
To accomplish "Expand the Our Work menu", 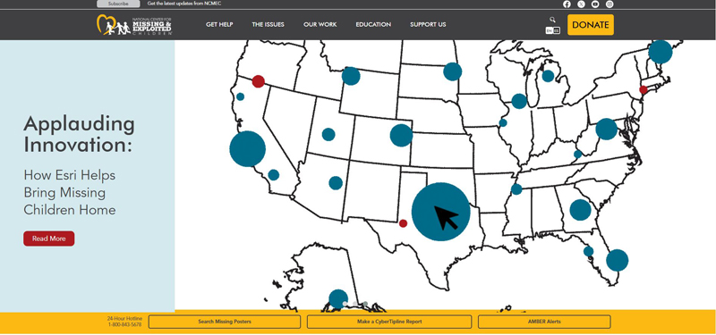I will coord(320,25).
